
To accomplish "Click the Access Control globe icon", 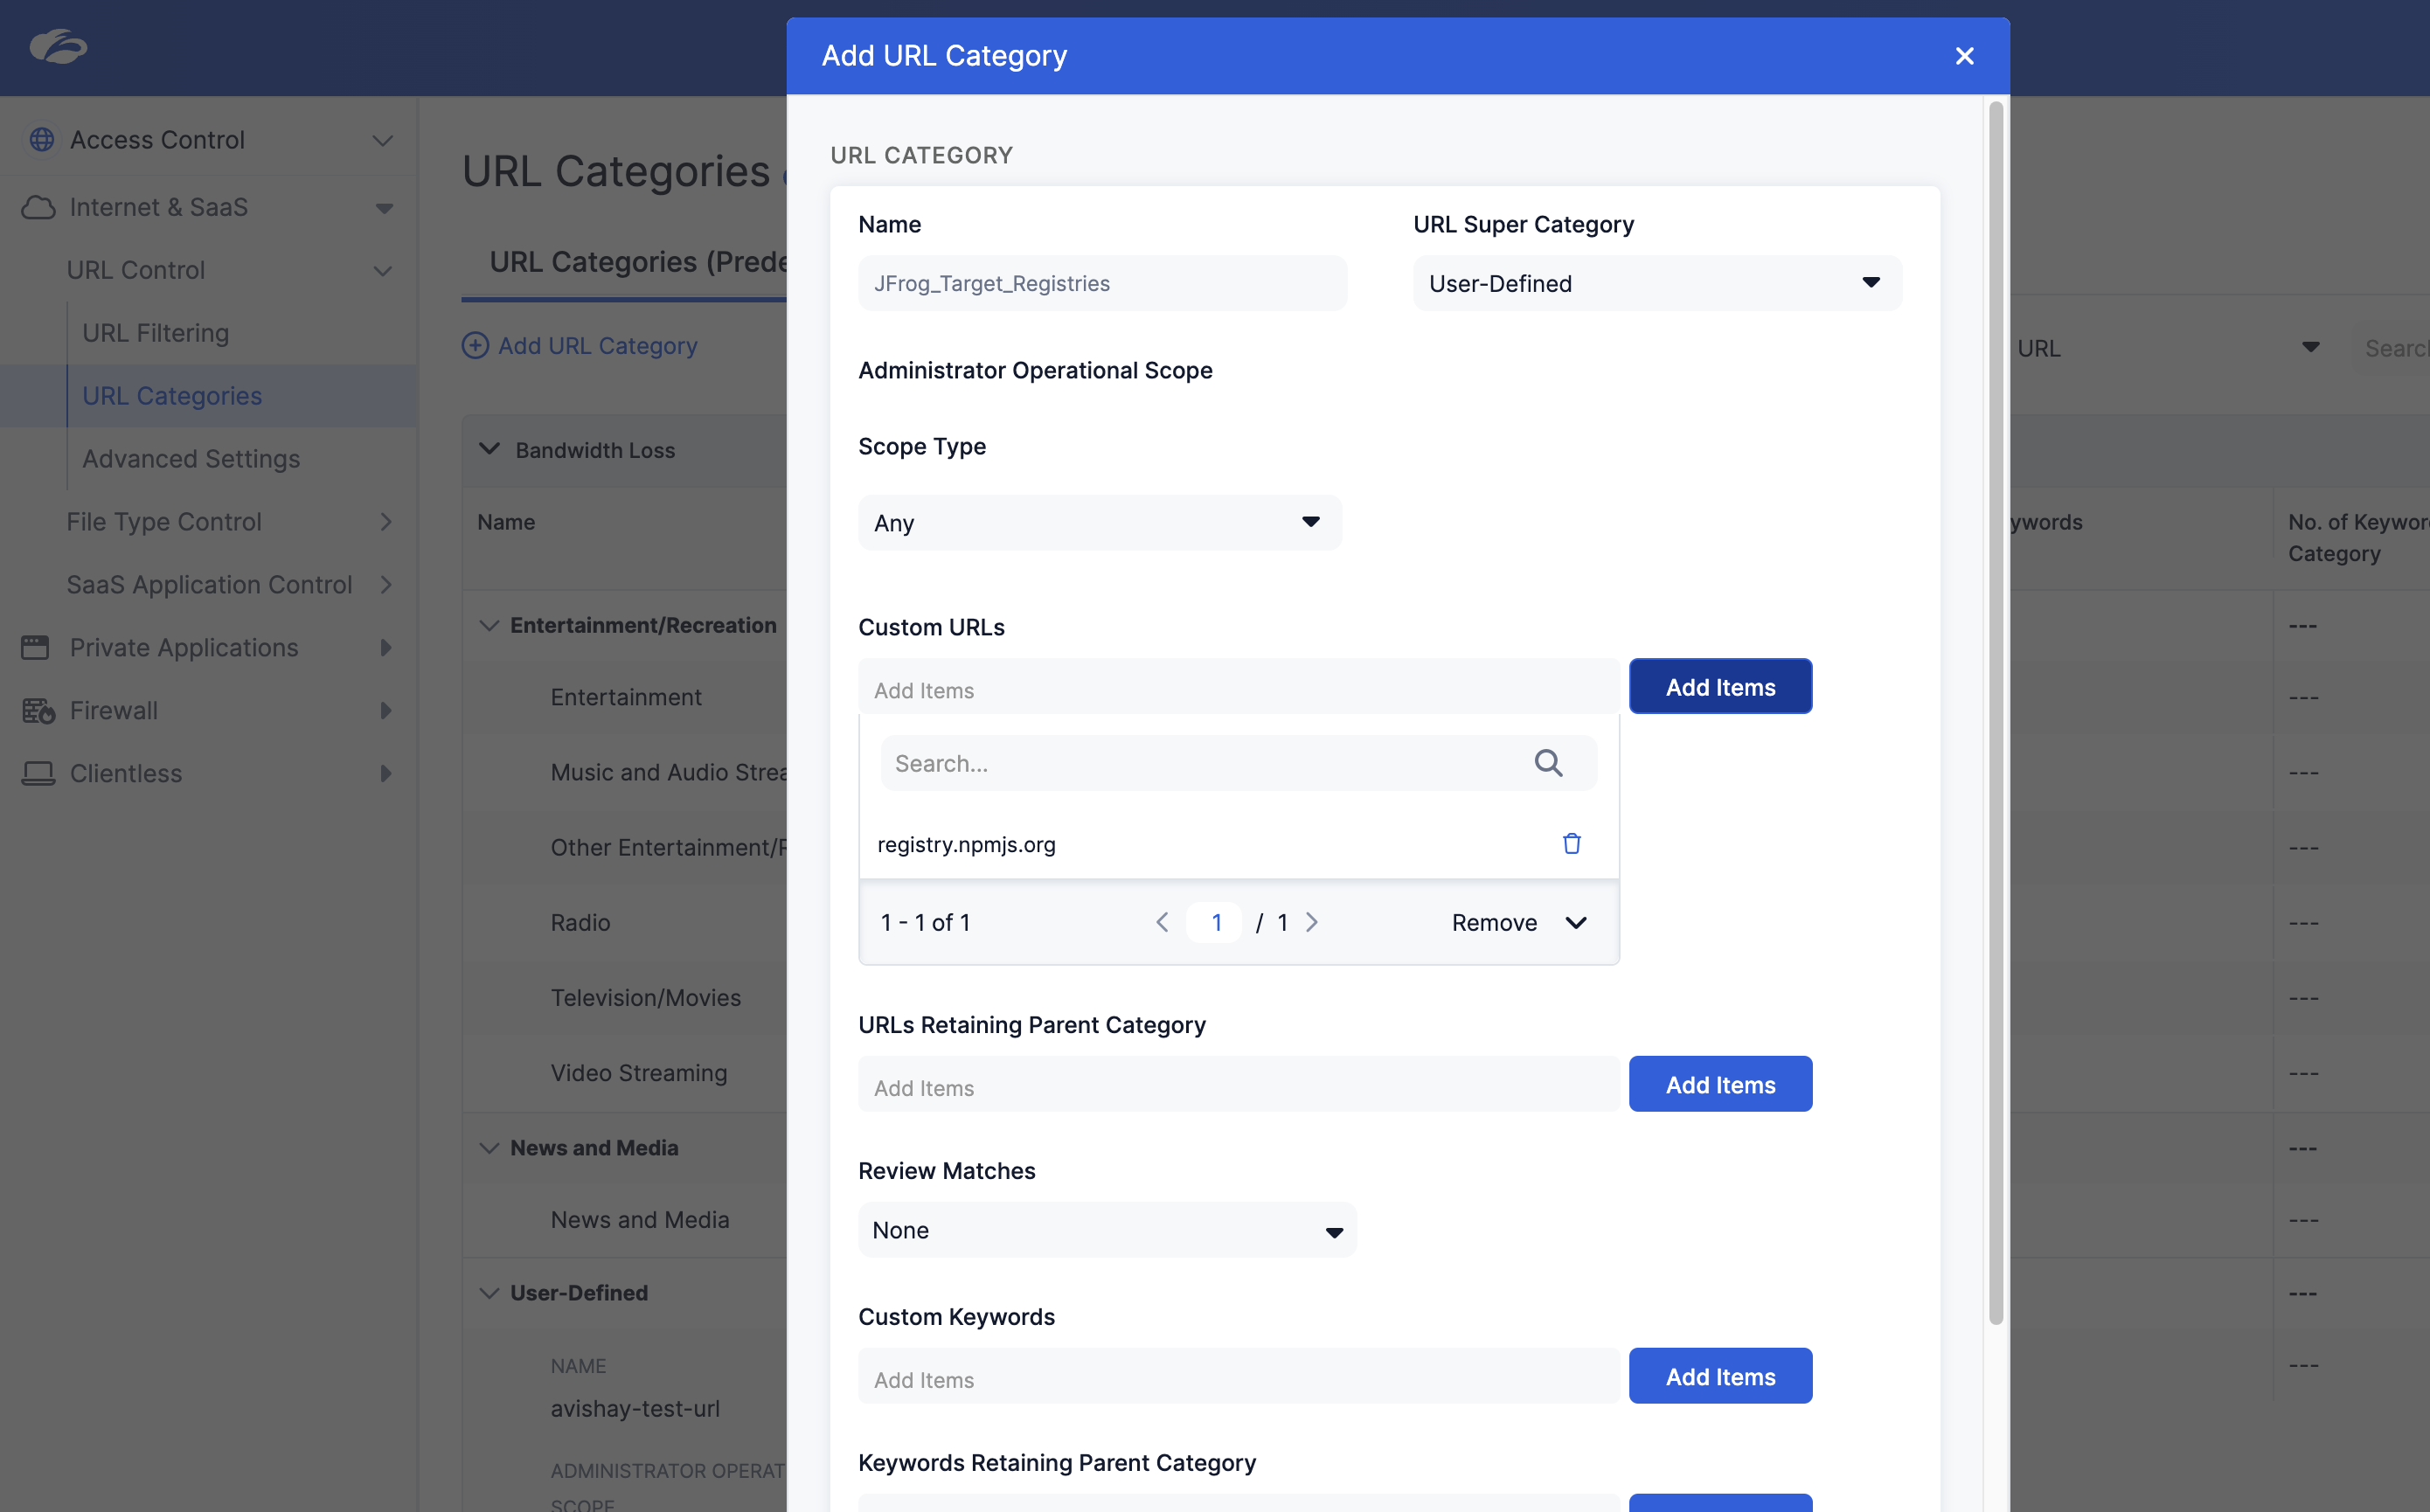I will tap(41, 140).
